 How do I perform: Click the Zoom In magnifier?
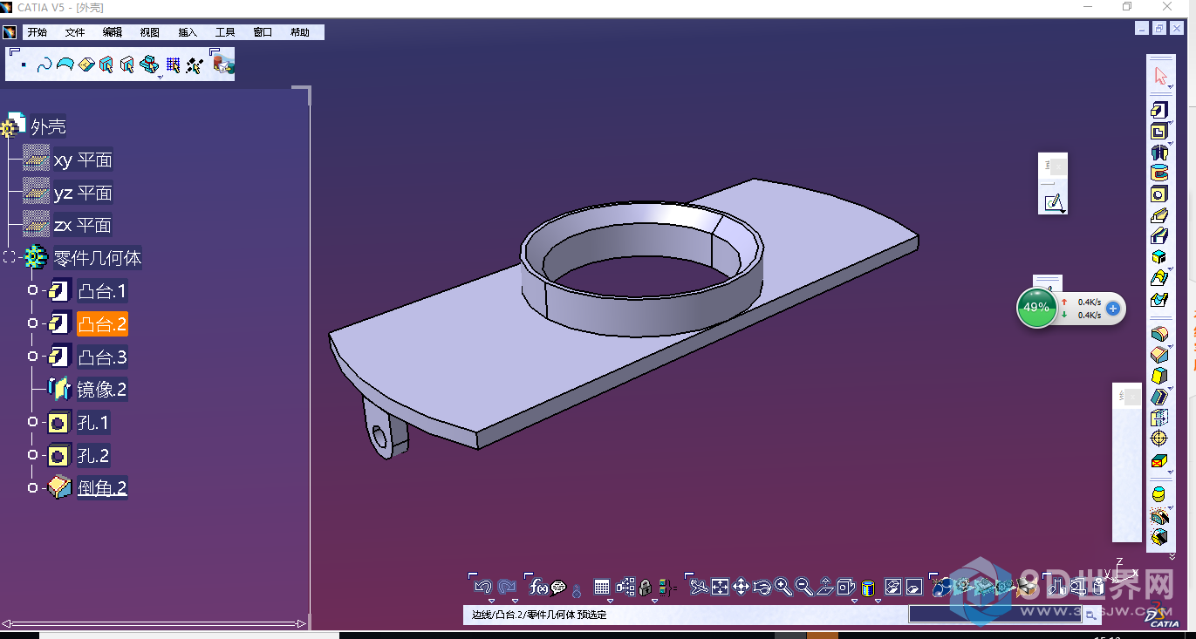click(x=783, y=587)
